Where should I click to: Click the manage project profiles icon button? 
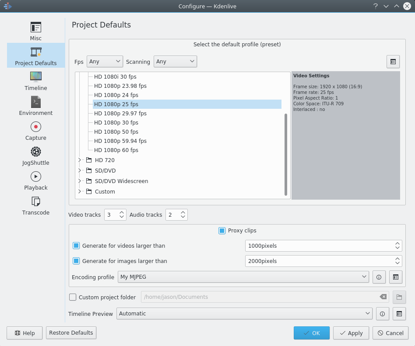393,62
